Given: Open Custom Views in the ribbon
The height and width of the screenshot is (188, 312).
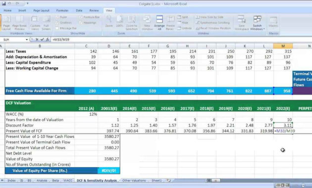Looking at the screenshot, I should click(35, 23).
